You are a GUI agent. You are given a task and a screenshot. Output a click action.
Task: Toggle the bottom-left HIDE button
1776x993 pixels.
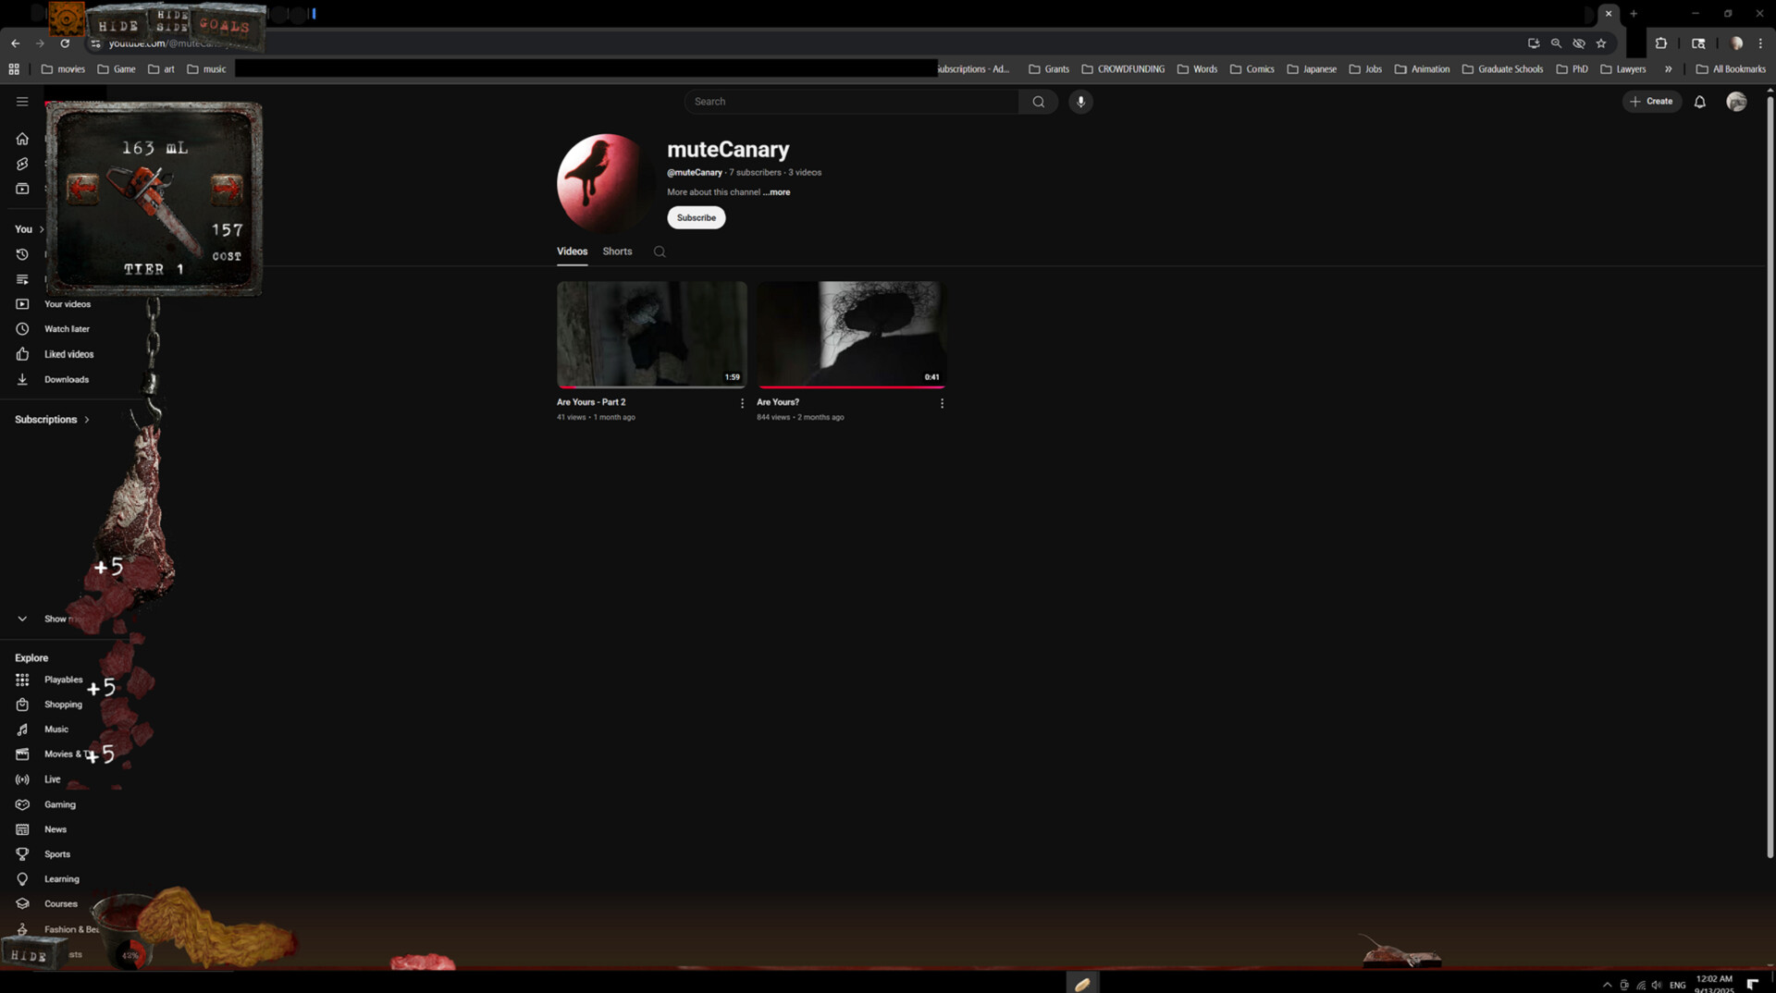point(29,955)
